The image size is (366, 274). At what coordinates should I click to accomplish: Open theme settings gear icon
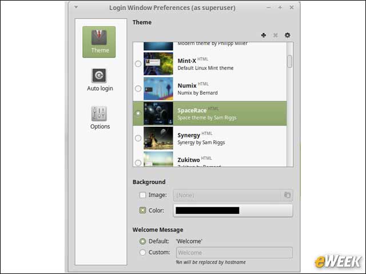click(287, 35)
